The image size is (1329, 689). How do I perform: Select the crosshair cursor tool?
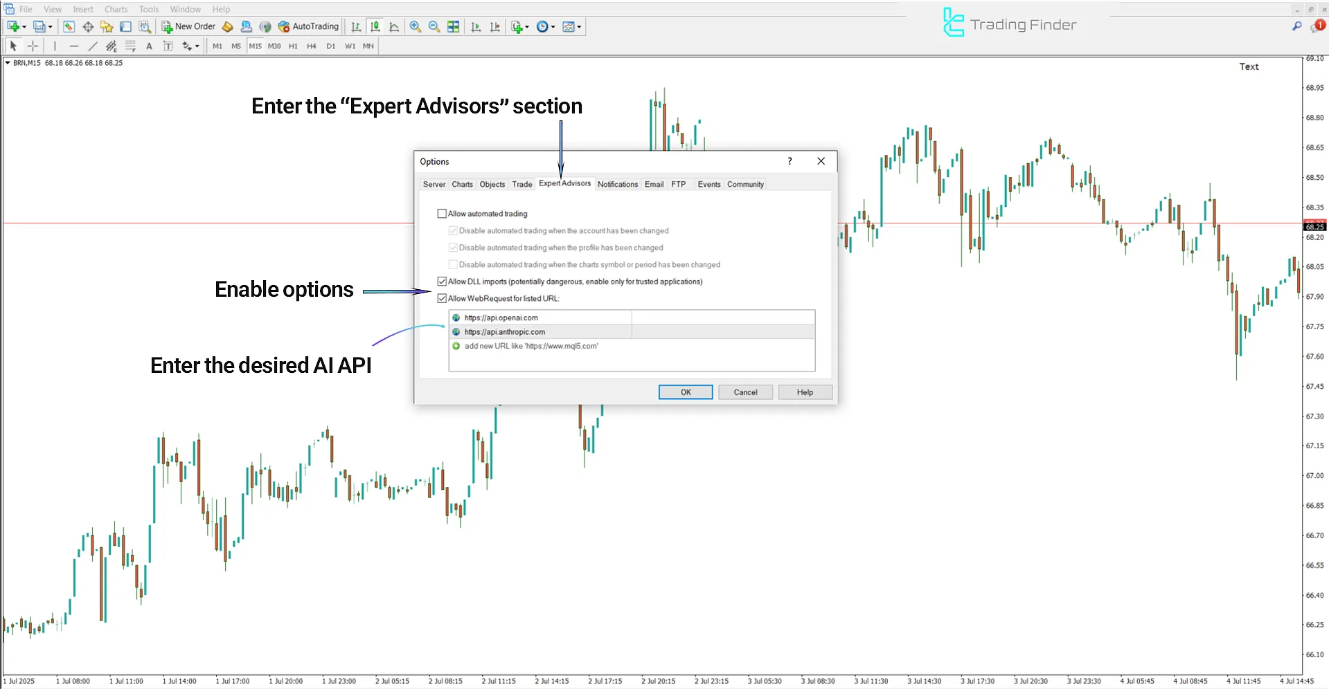click(x=33, y=46)
